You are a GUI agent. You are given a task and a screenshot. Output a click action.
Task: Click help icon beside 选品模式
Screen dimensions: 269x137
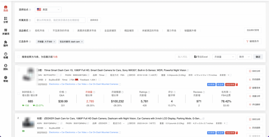pos(30,31)
